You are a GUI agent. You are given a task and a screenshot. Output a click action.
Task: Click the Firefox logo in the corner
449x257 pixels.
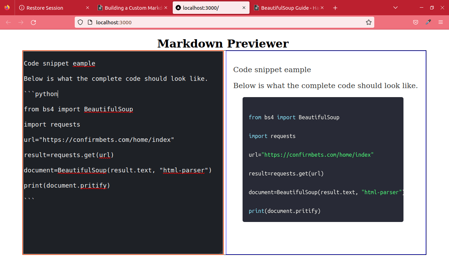pos(7,7)
